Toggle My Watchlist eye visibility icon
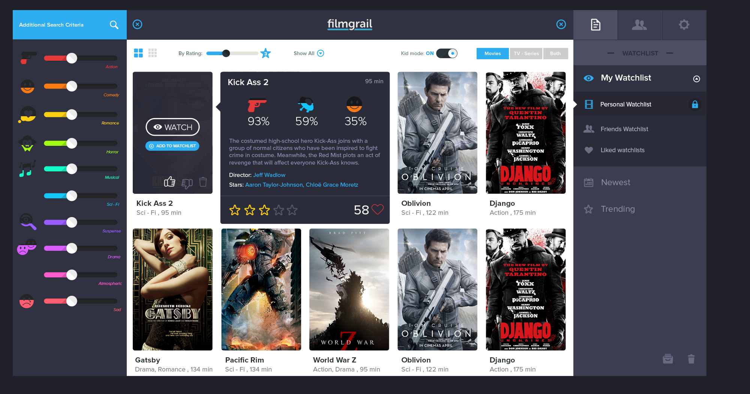The height and width of the screenshot is (394, 750). point(589,78)
